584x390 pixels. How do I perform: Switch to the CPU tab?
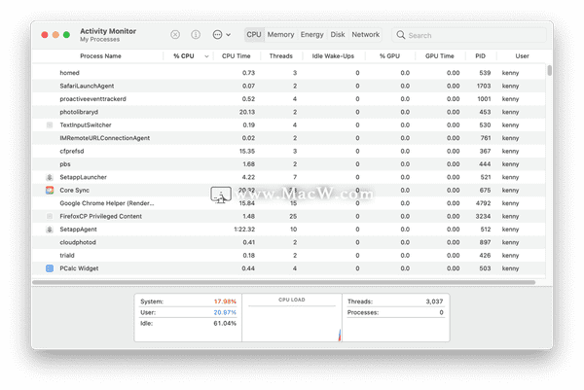(x=254, y=35)
